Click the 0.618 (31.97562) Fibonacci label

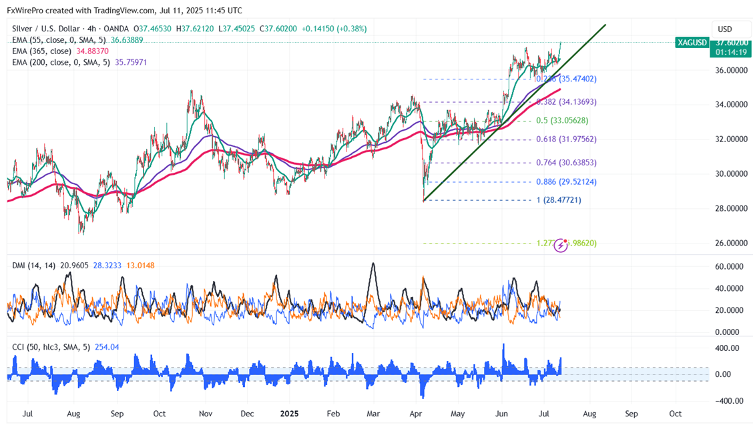[567, 139]
